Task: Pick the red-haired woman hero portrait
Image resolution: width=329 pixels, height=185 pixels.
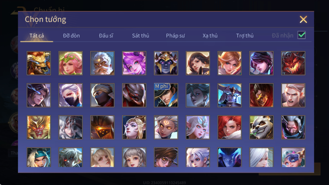Action: [230, 127]
